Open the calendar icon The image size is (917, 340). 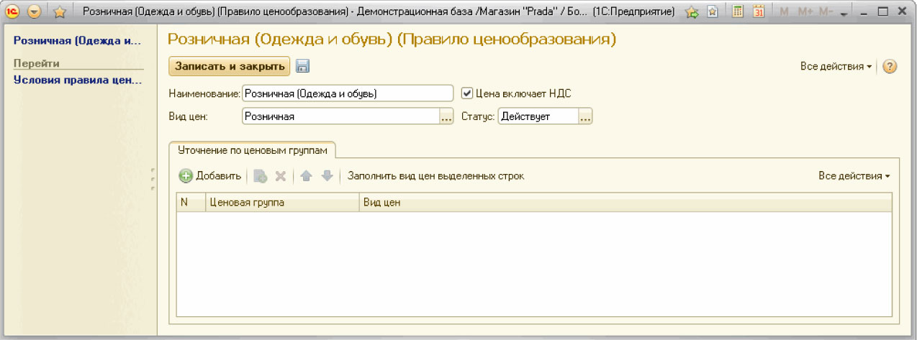759,12
